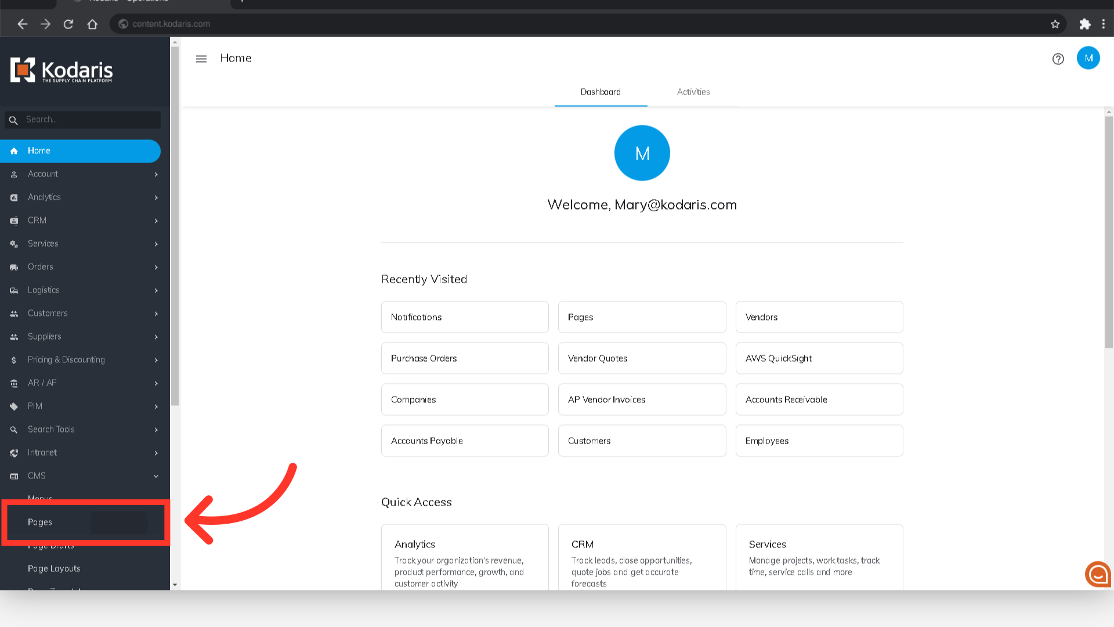This screenshot has width=1114, height=627.
Task: Open AWS QuickSight recently visited card
Action: point(819,358)
